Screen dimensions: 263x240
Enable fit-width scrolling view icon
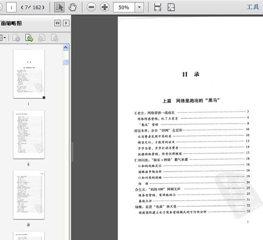coord(158,7)
